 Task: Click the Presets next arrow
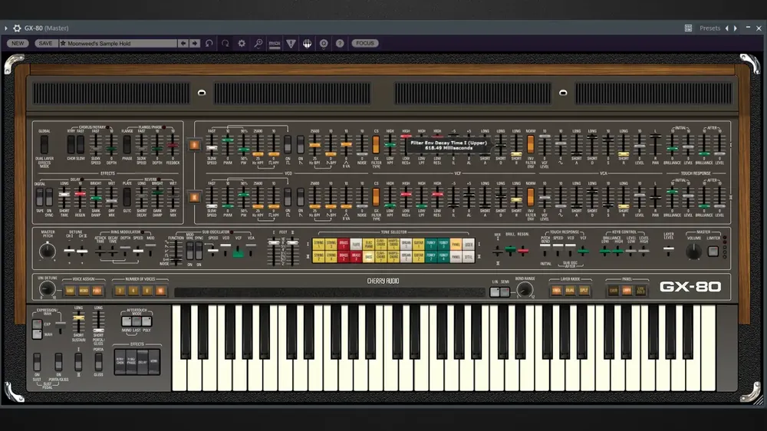click(x=736, y=28)
